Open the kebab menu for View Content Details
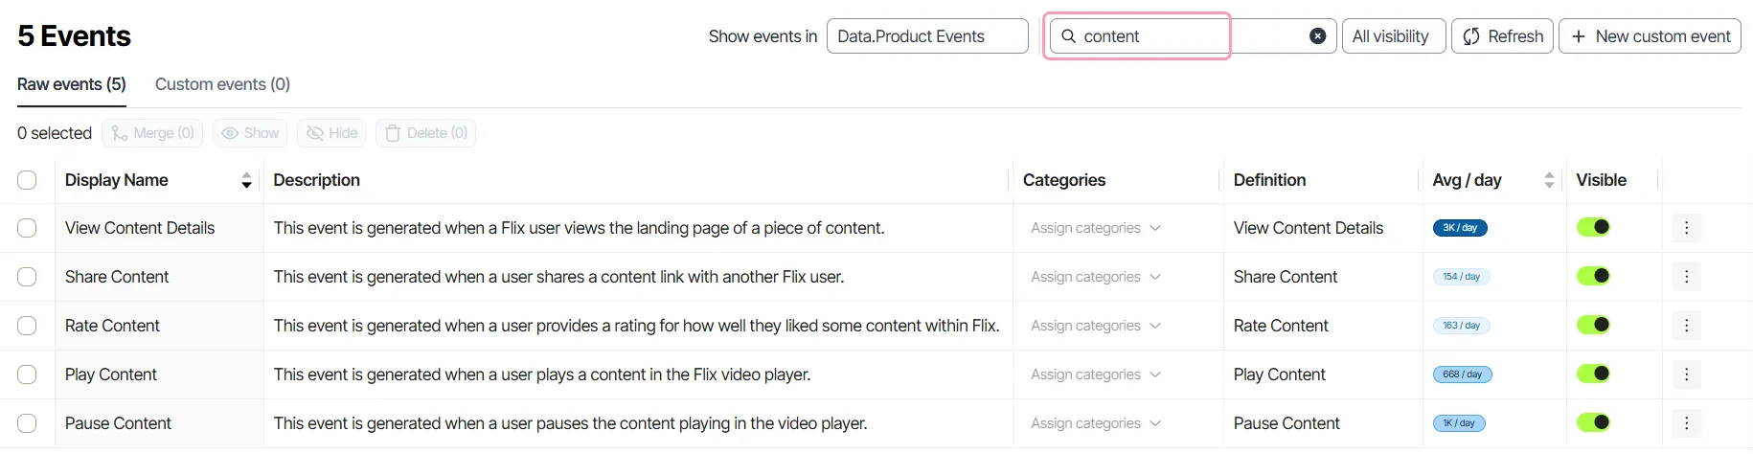This screenshot has width=1753, height=454. point(1686,228)
